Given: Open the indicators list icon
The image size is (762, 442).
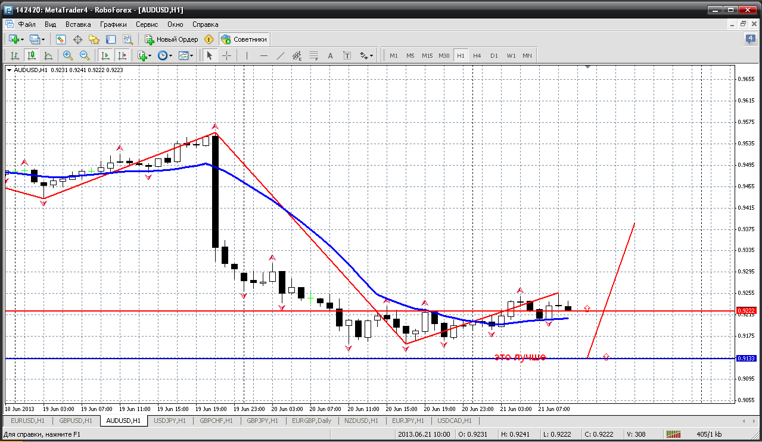Looking at the screenshot, I should click(142, 55).
